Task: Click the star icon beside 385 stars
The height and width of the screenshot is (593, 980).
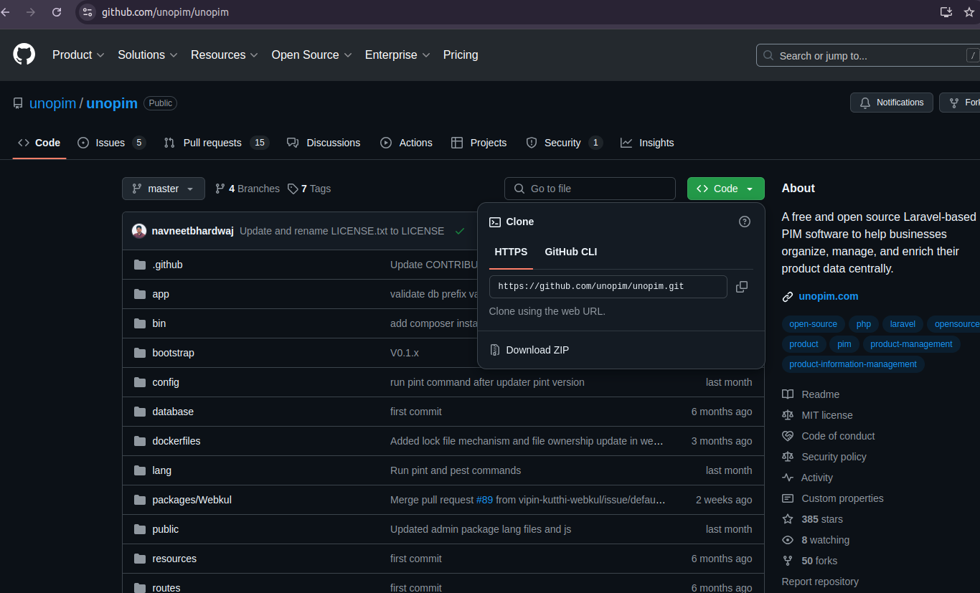Action: 788,519
